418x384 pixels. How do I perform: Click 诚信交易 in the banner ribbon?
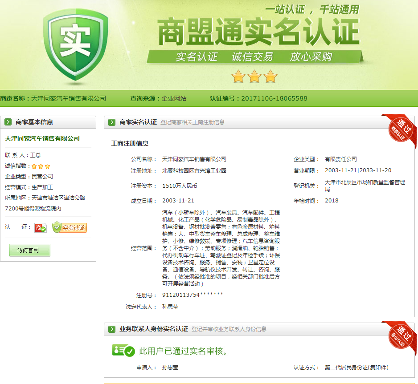pyautogui.click(x=252, y=57)
